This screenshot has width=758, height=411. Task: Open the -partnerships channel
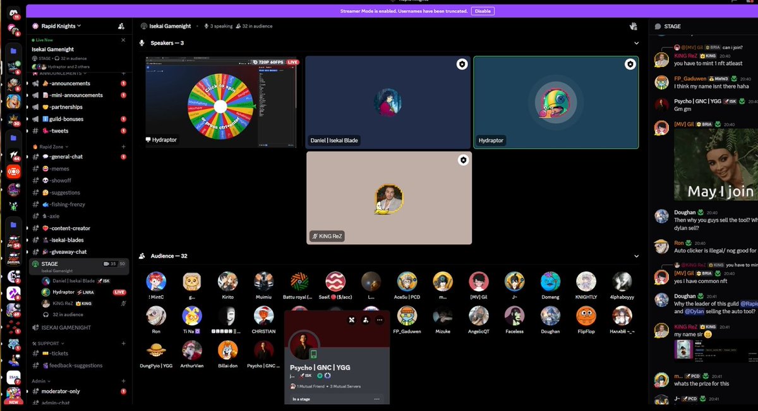[79, 107]
